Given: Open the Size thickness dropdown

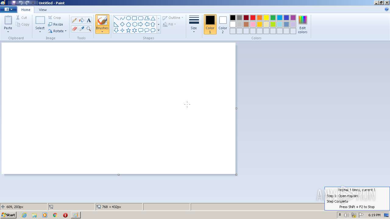Looking at the screenshot, I should click(x=194, y=24).
